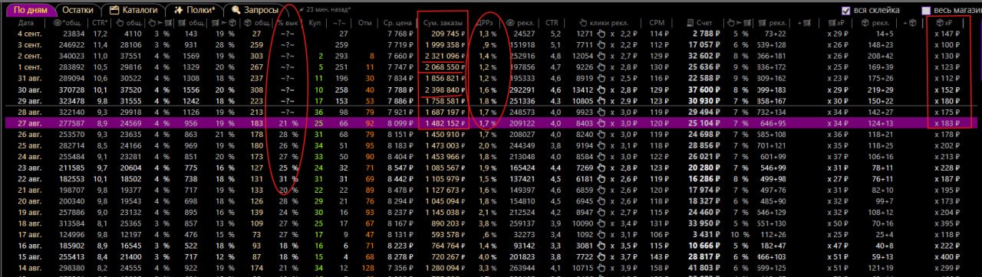Viewport: 982px width, 277px height.
Task: Click the eye icon рекл. views header
Action: 519,24
